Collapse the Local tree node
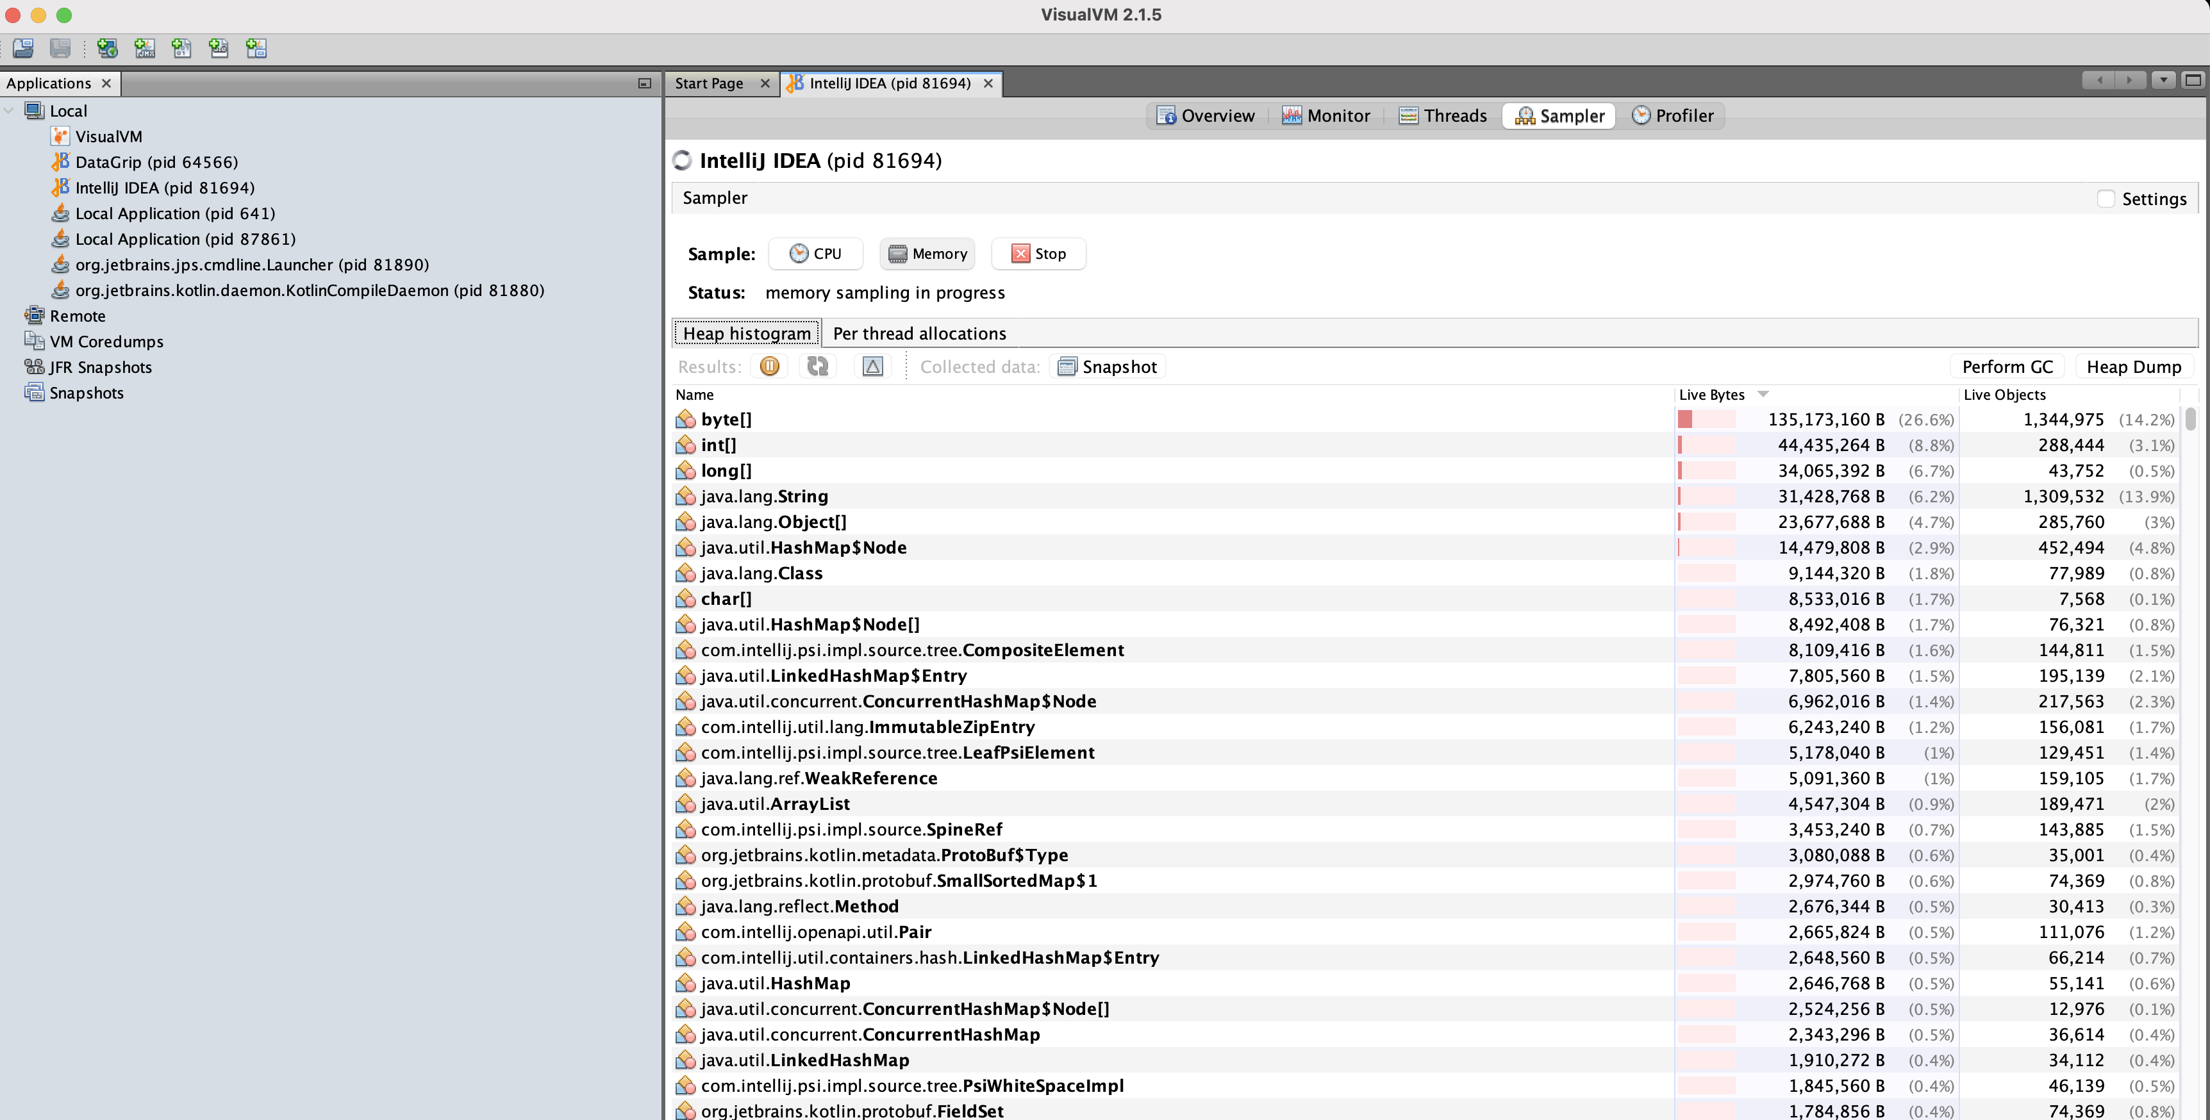Viewport: 2210px width, 1120px height. coord(10,111)
